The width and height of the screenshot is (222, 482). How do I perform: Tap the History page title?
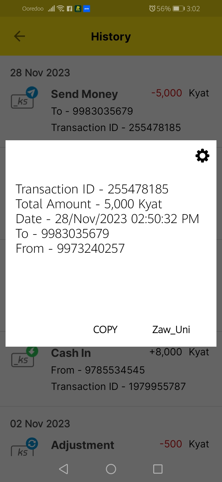pyautogui.click(x=111, y=36)
